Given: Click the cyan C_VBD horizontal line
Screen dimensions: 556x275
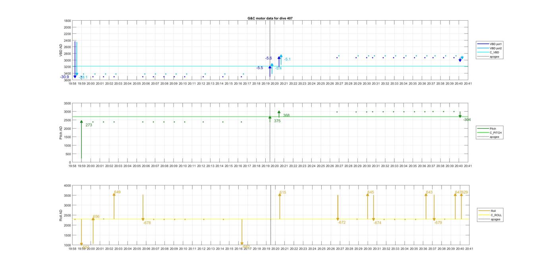Looking at the screenshot, I should pos(270,66).
